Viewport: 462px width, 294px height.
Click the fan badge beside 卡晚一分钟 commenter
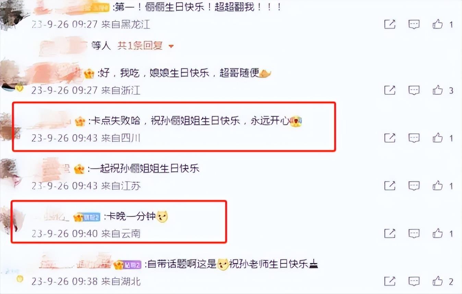87,217
